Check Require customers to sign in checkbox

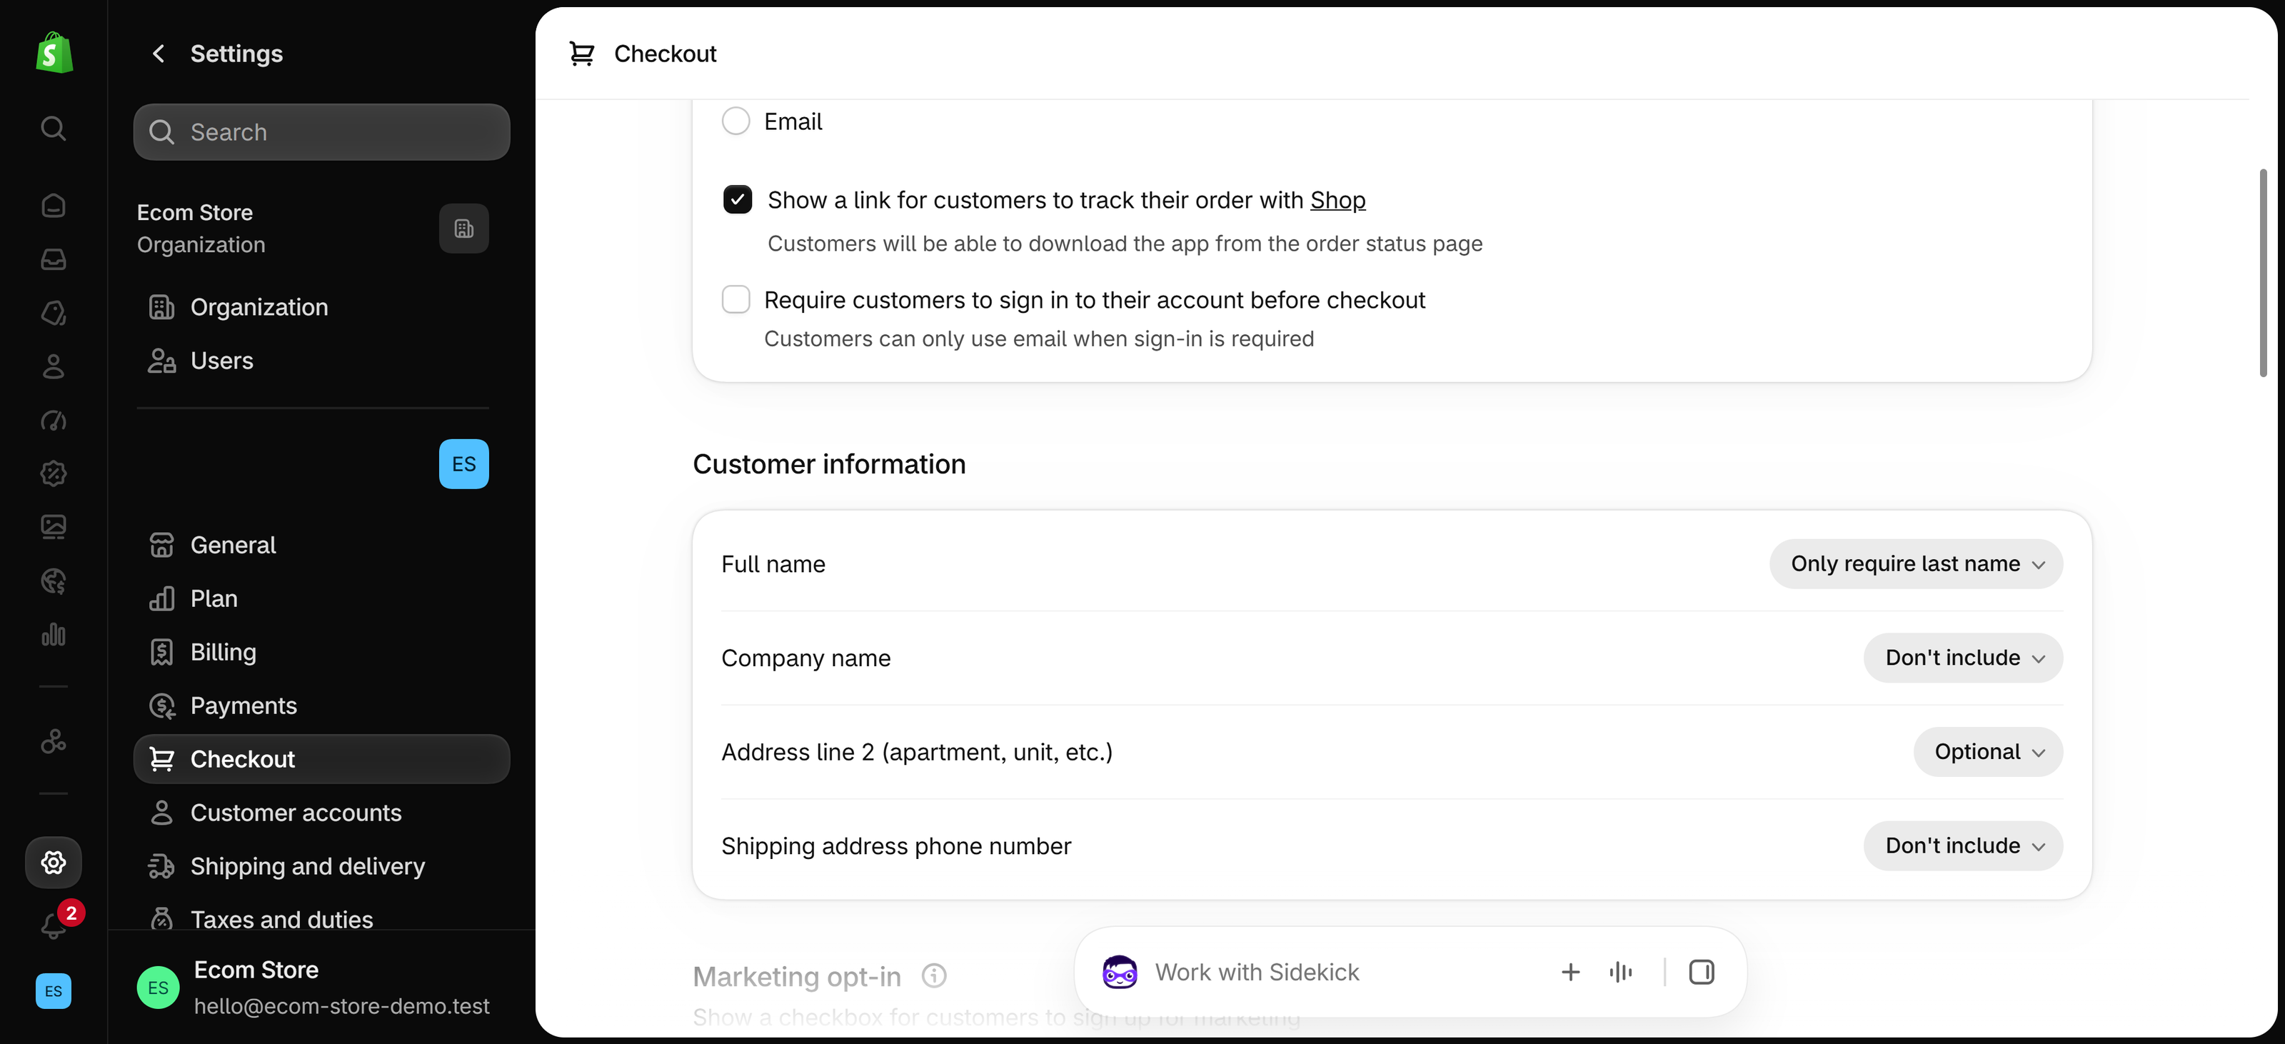[x=735, y=300]
